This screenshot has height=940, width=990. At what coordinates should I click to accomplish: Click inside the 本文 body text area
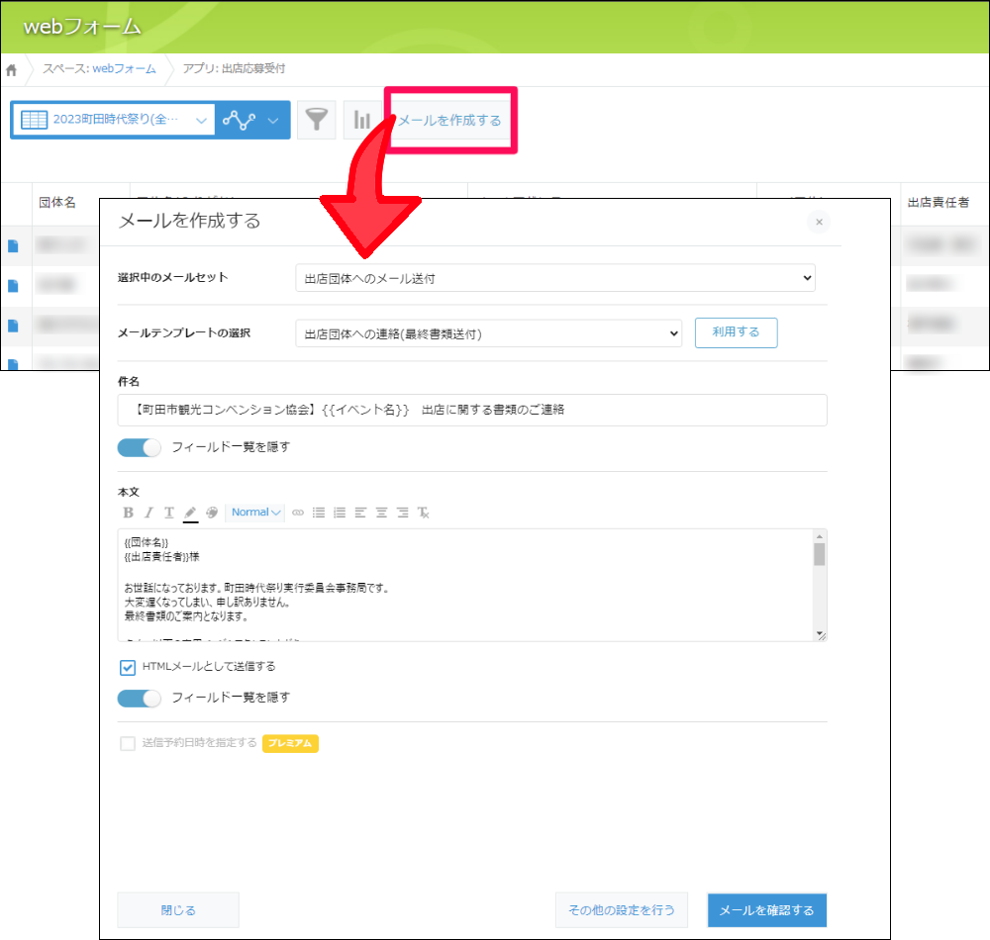pos(466,586)
